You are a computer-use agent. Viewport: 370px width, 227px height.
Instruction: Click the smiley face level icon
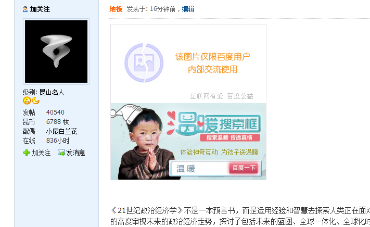click(x=27, y=101)
